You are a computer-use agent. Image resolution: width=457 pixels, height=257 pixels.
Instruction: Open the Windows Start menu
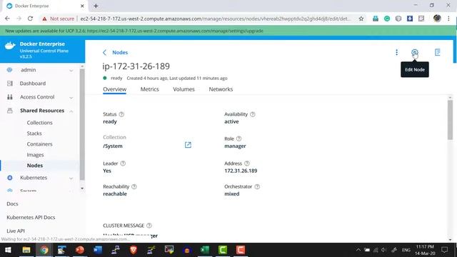point(8,250)
